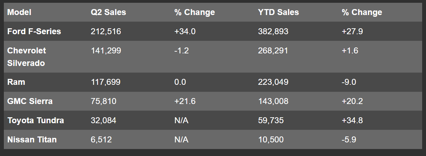This screenshot has width=426, height=156.
Task: Select the Ford F-Series row label
Action: 34,31
